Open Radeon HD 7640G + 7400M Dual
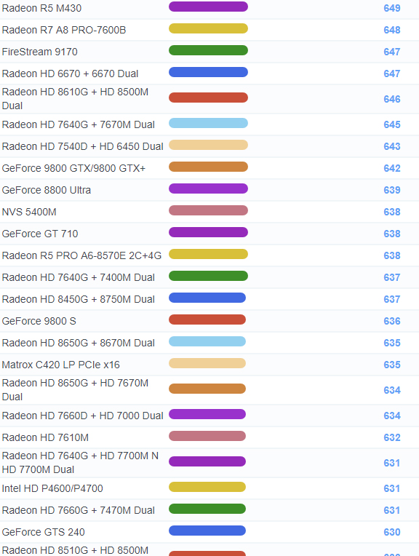The height and width of the screenshot is (556, 419). coord(79,277)
